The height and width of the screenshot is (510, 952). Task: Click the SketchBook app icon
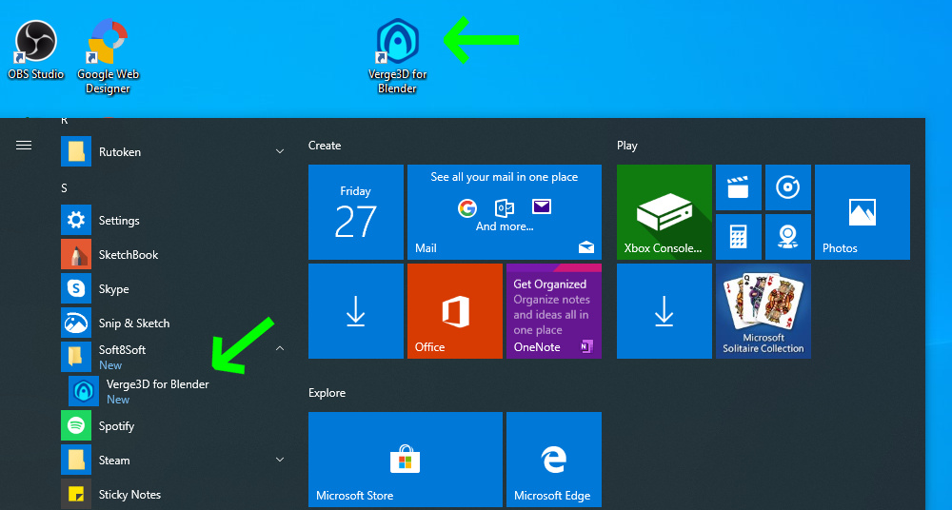point(76,254)
